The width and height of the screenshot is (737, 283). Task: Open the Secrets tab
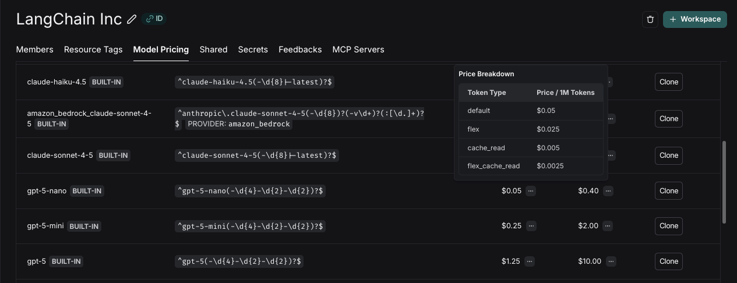[253, 49]
